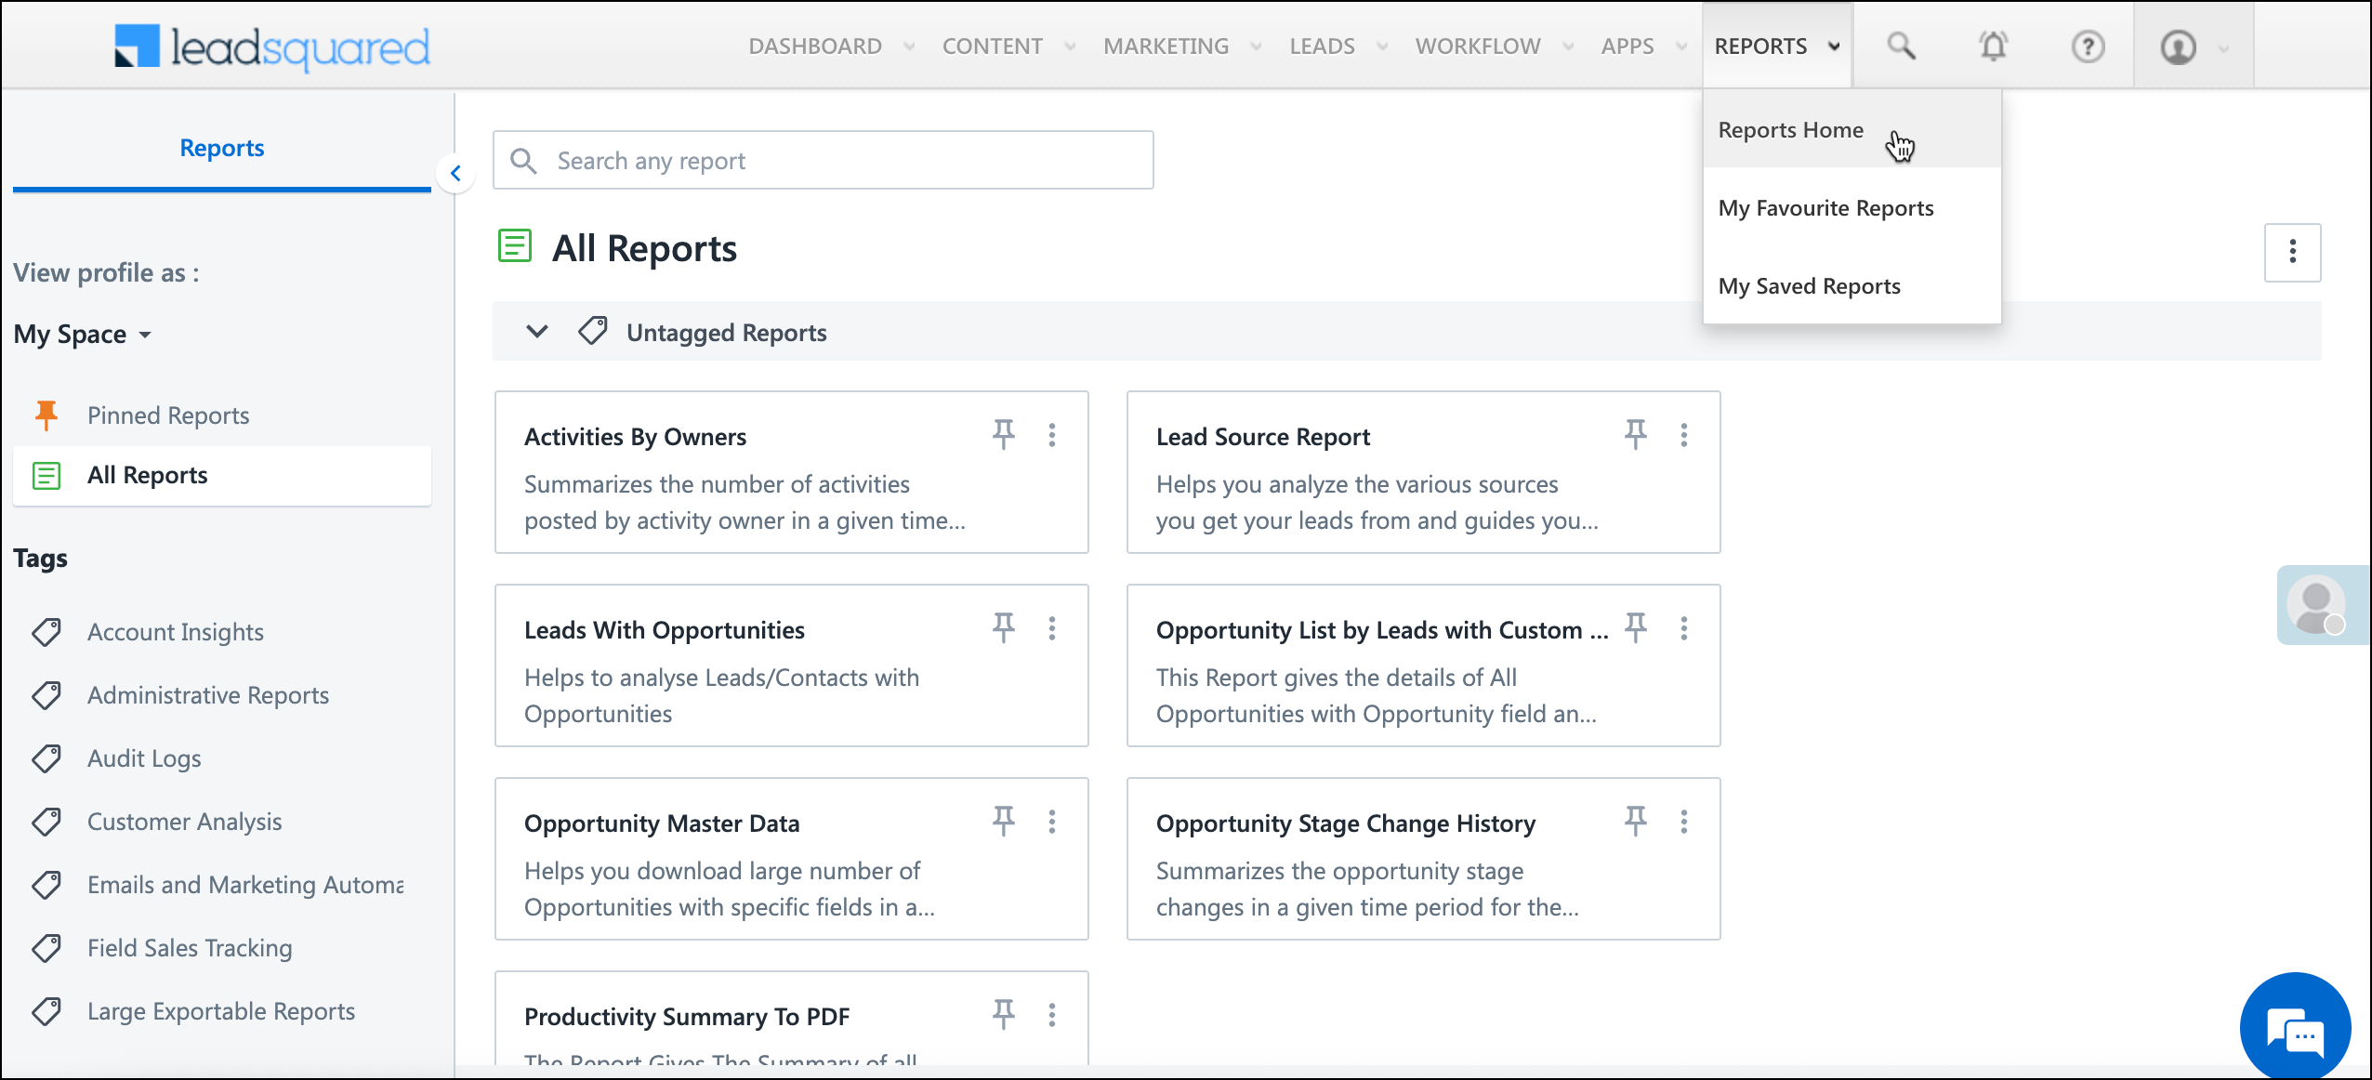Select My Favourite Reports menu item

[1825, 208]
